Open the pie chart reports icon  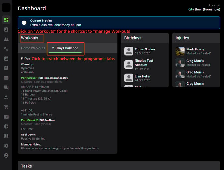6,126
